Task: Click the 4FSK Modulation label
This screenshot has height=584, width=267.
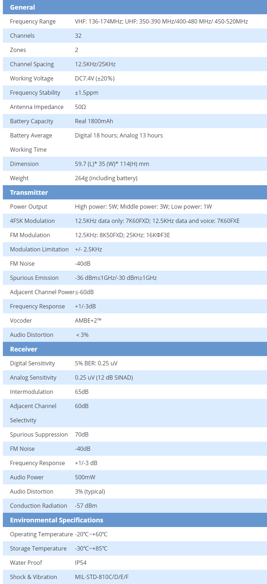Action: (x=32, y=221)
